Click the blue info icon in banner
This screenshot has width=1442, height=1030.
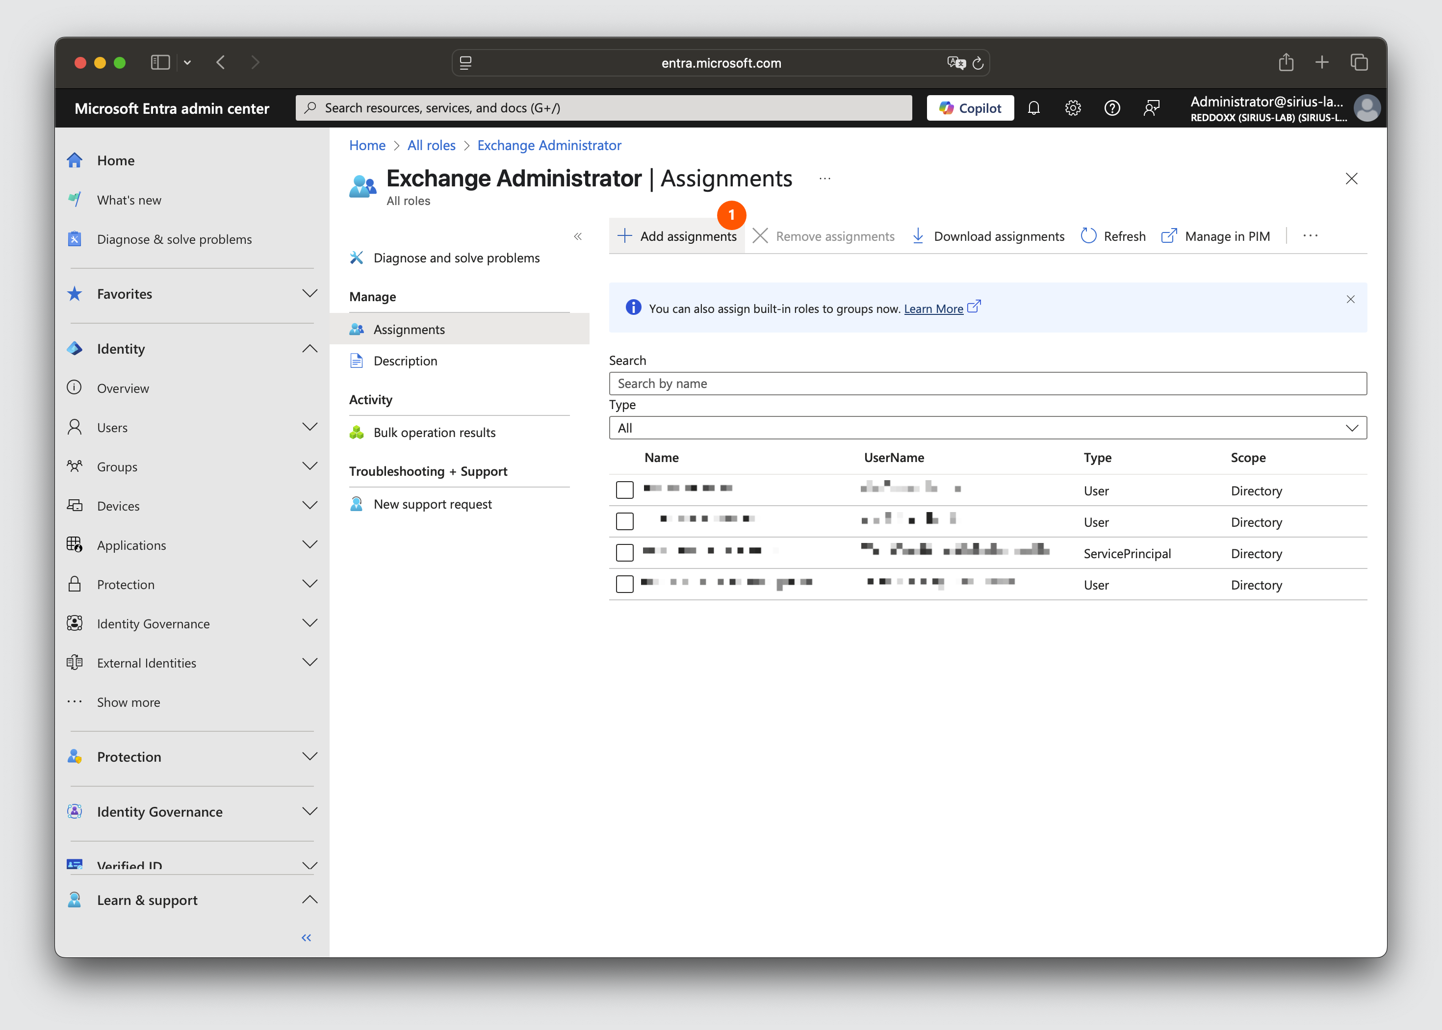pos(634,308)
